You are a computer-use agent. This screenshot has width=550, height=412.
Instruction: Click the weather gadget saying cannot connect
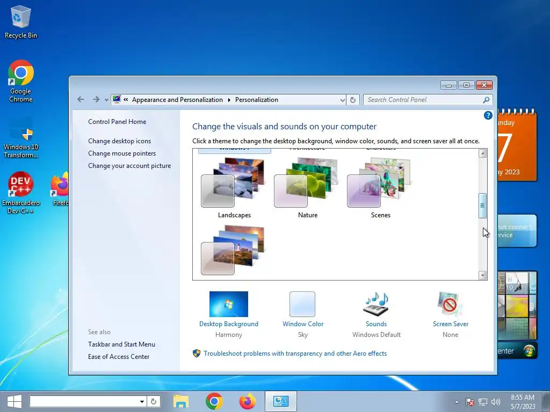click(x=517, y=231)
